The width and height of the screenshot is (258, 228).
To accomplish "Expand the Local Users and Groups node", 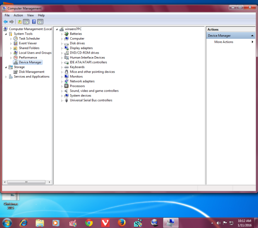I will (11, 53).
